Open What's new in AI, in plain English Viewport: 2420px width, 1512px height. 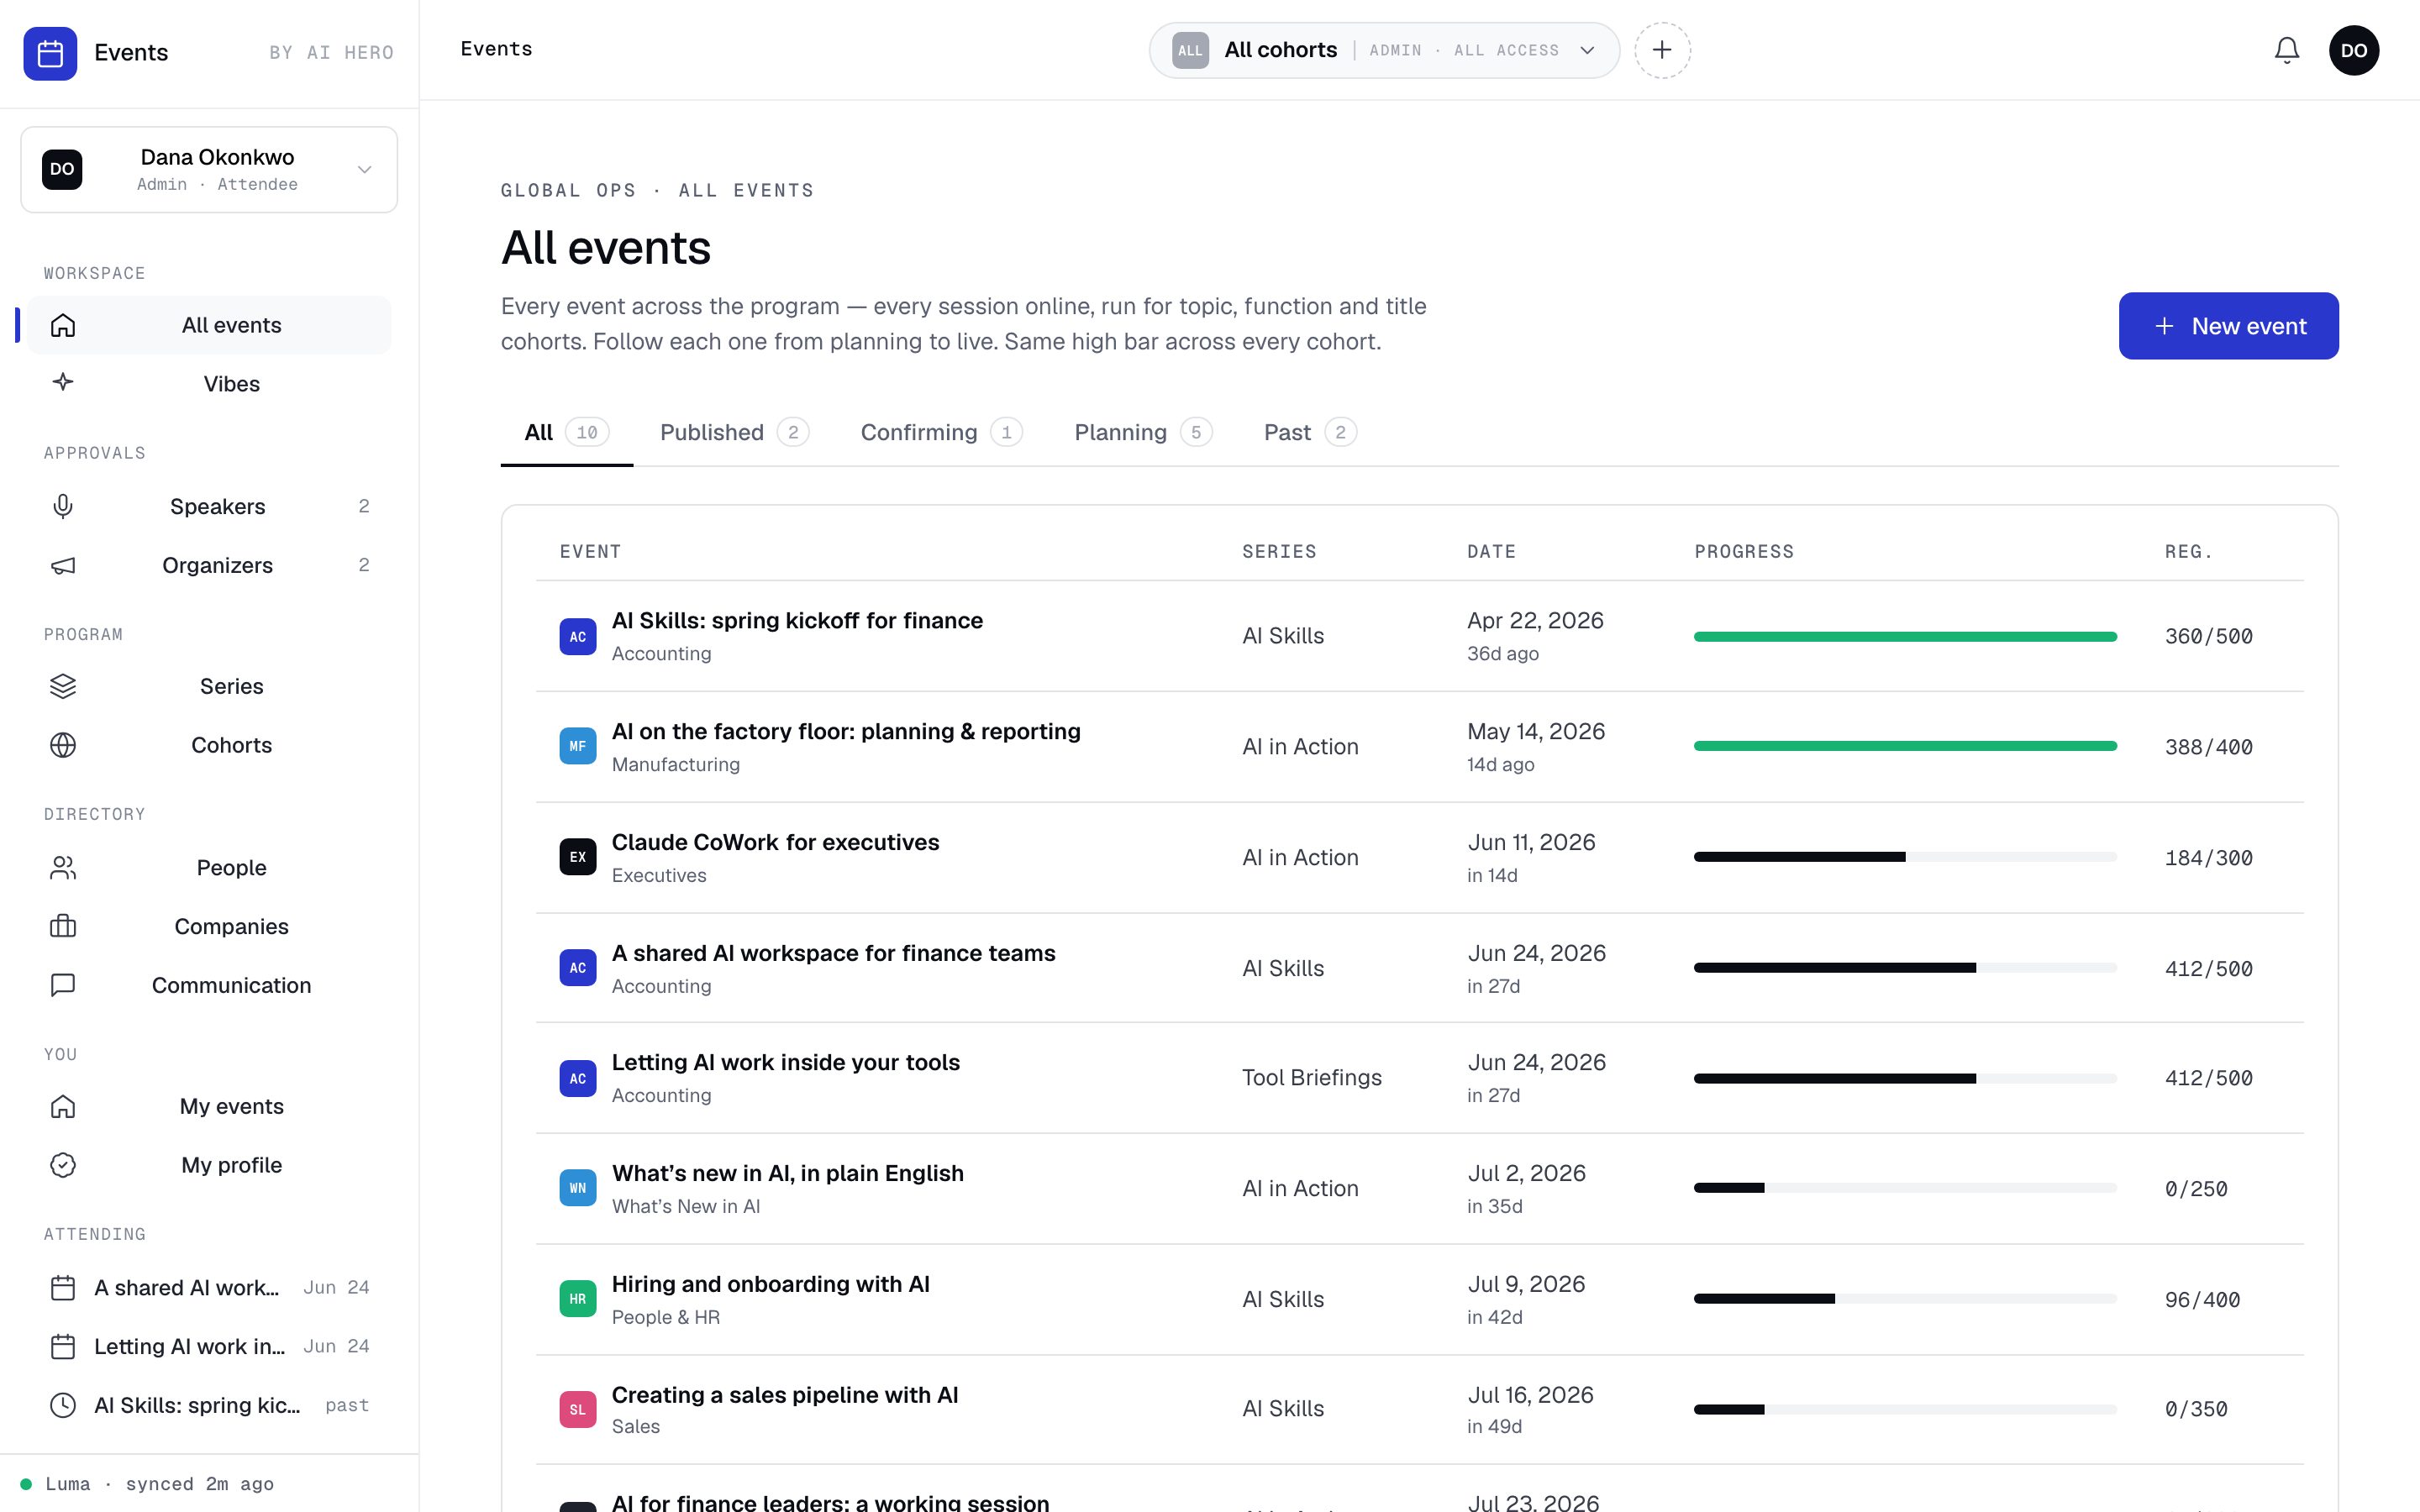[x=788, y=1173]
